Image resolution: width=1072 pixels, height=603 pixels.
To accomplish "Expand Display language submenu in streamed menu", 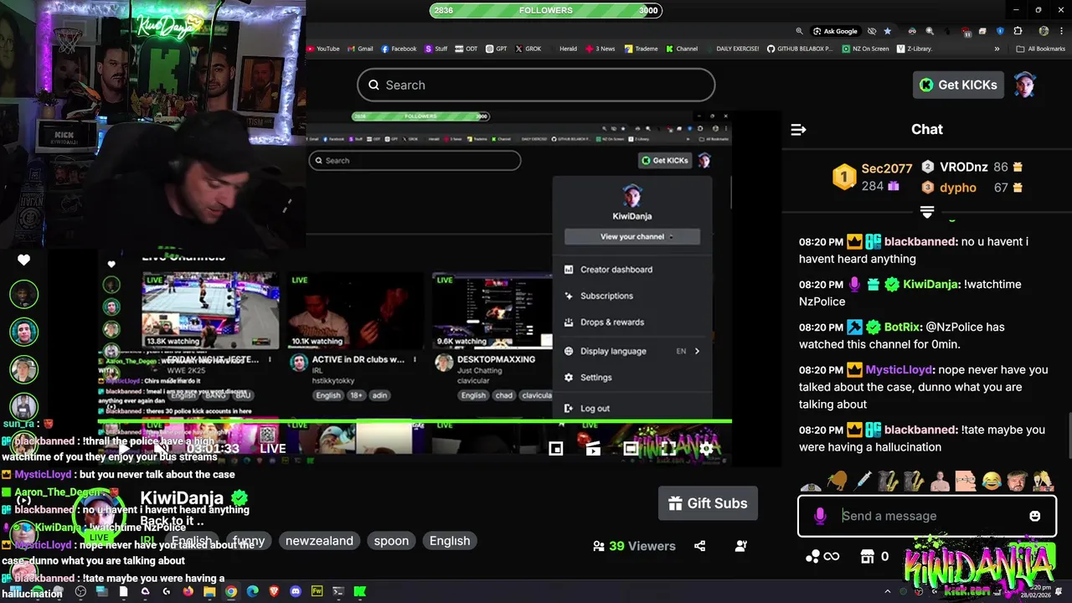I will [697, 351].
